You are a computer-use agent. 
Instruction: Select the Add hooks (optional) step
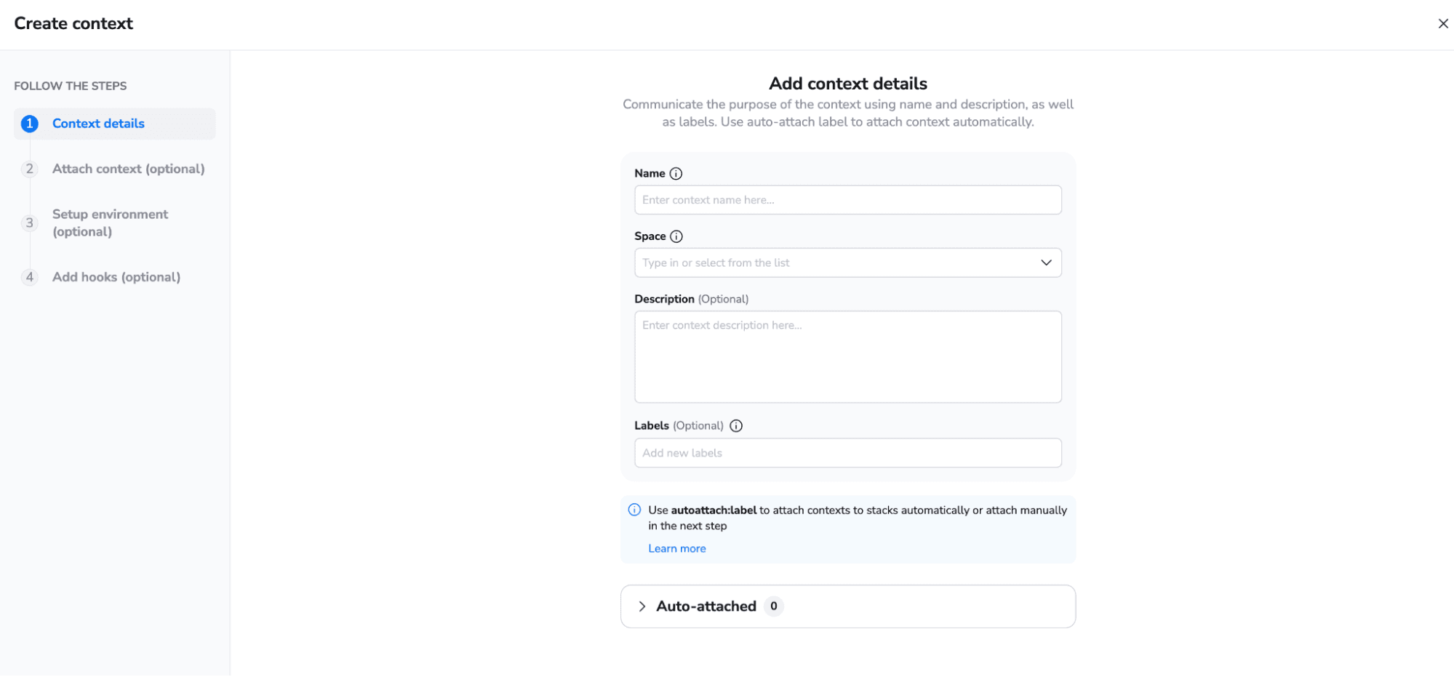116,277
